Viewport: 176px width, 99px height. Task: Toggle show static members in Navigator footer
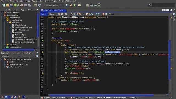pyautogui.click(x=9, y=97)
